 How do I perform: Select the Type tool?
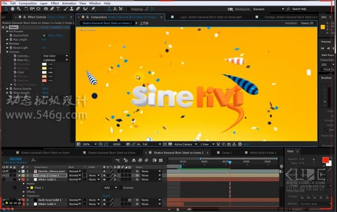point(58,9)
